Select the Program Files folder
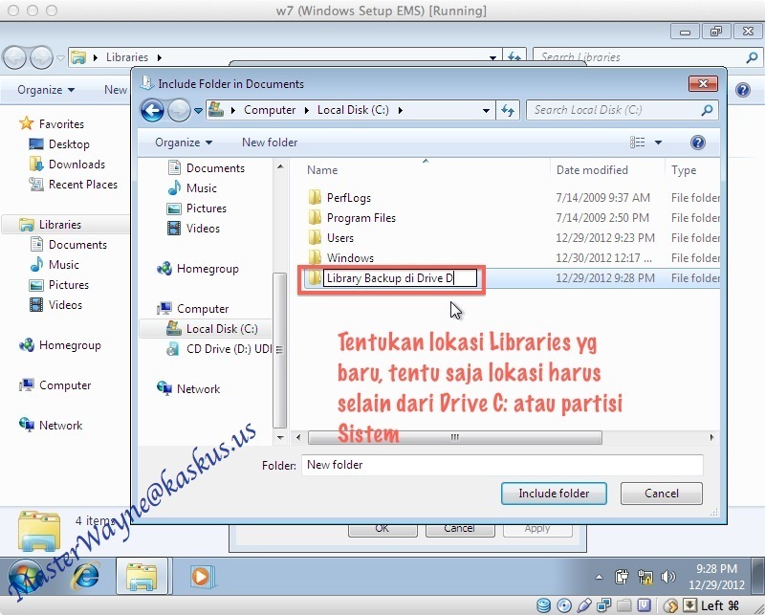The width and height of the screenshot is (765, 615). coord(361,218)
